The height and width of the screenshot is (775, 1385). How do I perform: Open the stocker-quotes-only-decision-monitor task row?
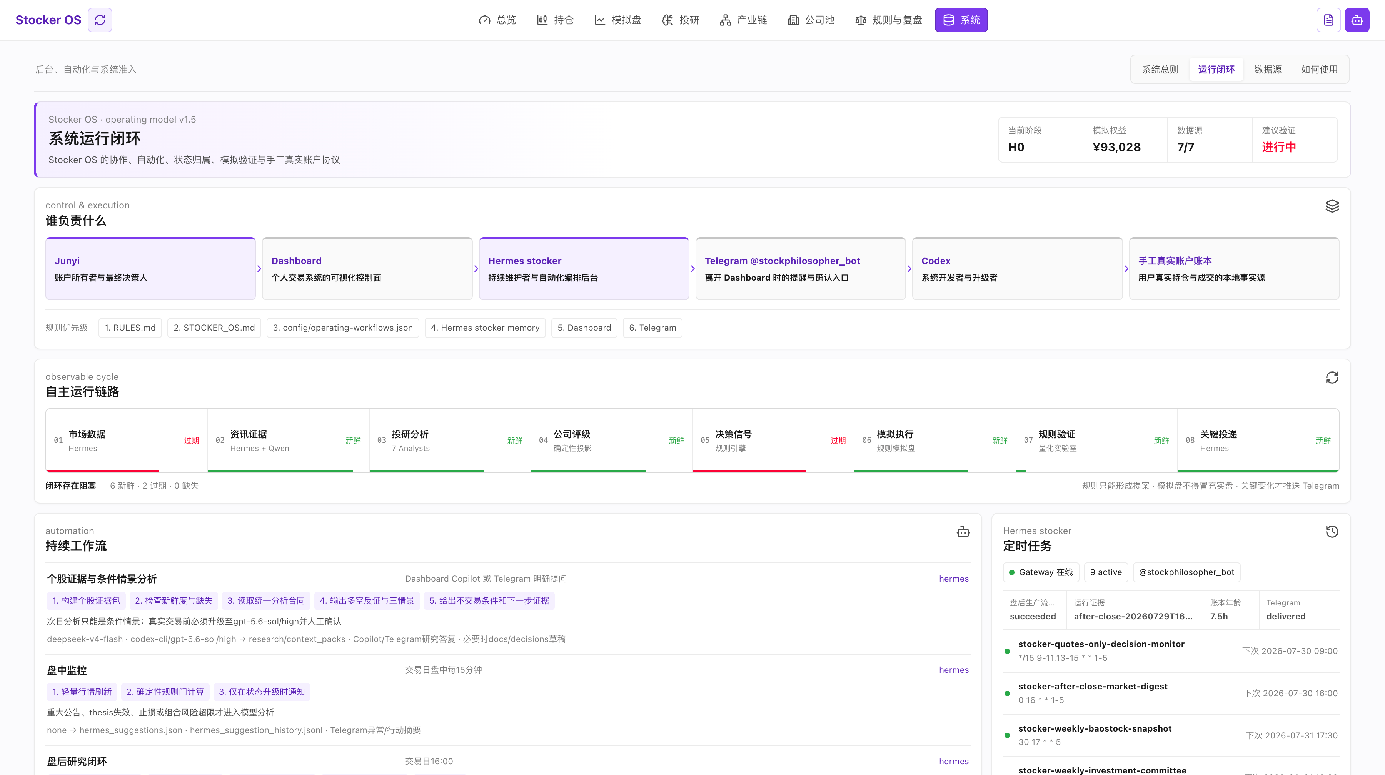coord(1171,651)
